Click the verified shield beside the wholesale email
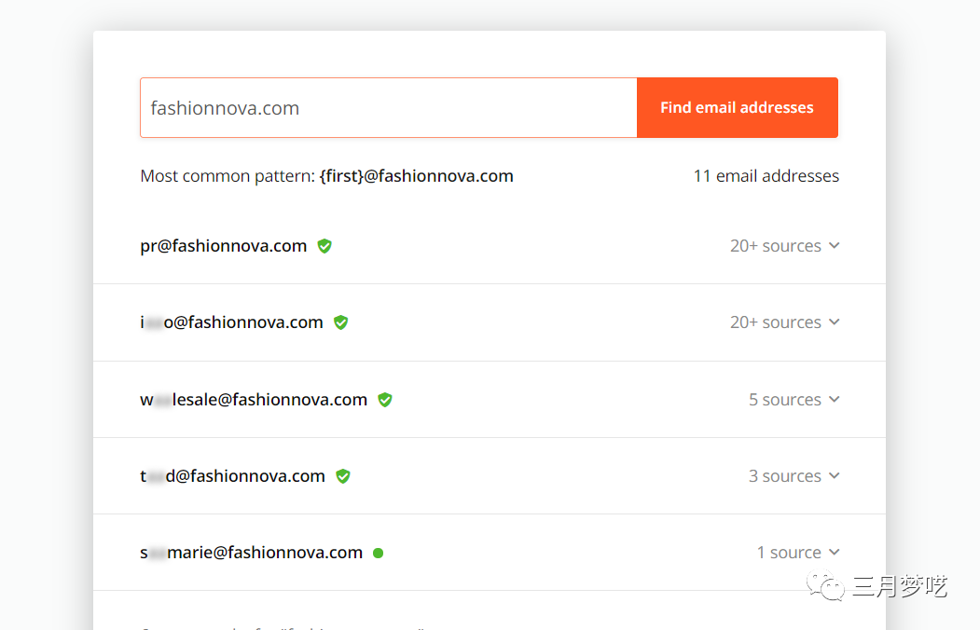Viewport: 980px width, 630px height. coord(385,400)
